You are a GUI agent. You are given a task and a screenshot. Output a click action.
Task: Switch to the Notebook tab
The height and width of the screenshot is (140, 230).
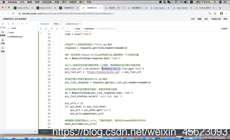pyautogui.click(x=45, y=24)
